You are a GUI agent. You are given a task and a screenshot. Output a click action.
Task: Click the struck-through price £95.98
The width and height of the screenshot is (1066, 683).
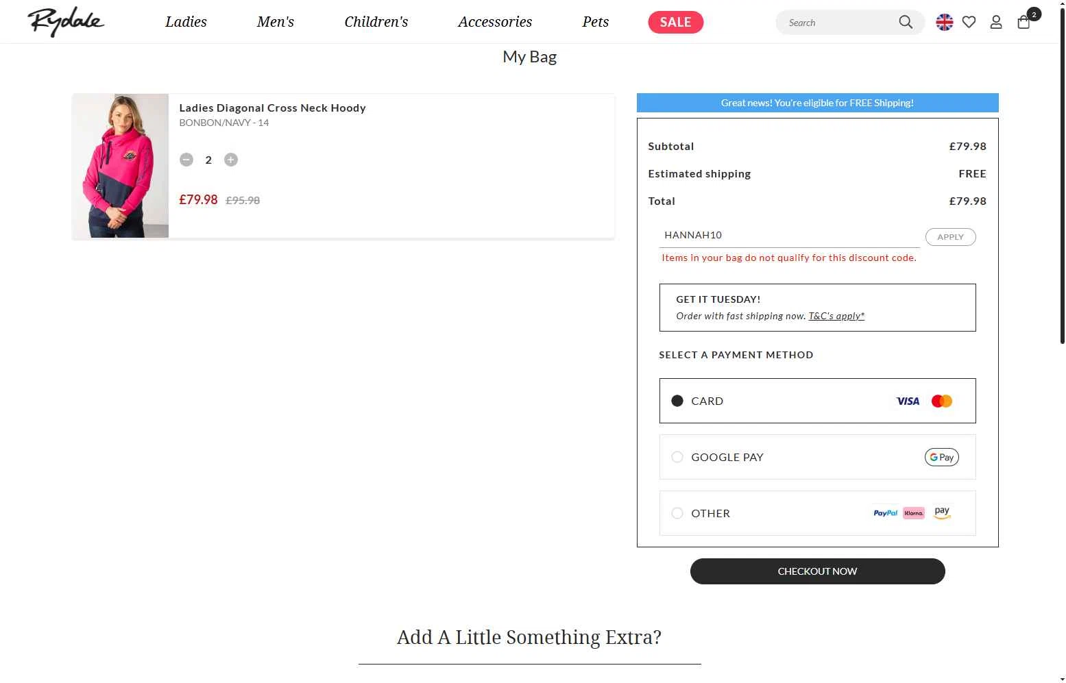243,201
